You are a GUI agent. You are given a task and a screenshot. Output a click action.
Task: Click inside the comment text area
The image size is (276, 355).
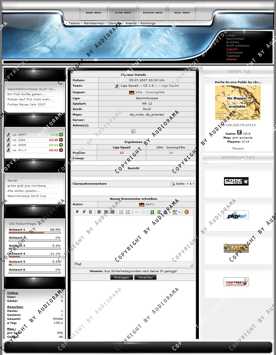133,238
